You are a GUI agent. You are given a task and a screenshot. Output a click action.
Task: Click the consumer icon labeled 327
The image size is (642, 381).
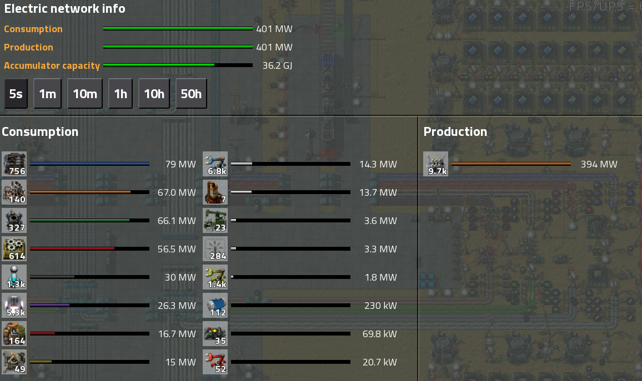[x=14, y=220]
